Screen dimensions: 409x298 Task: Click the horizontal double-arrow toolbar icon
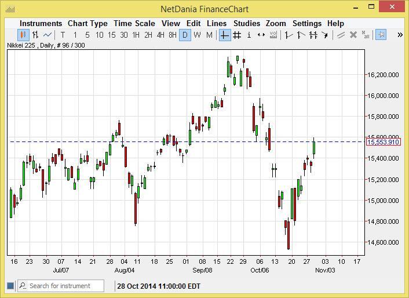point(261,35)
